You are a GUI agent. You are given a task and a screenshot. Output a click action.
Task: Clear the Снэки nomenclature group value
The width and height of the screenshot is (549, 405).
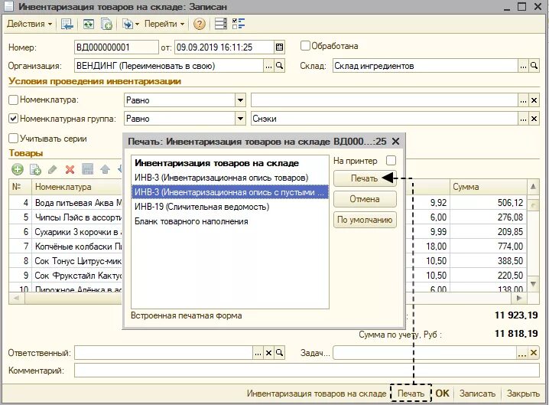coord(534,119)
